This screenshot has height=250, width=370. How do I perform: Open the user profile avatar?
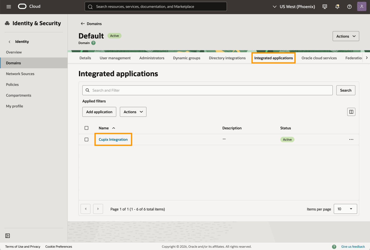coord(362,6)
